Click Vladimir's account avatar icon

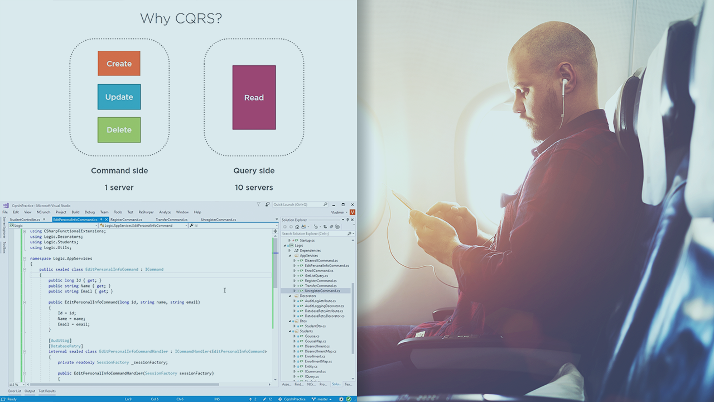coord(353,212)
